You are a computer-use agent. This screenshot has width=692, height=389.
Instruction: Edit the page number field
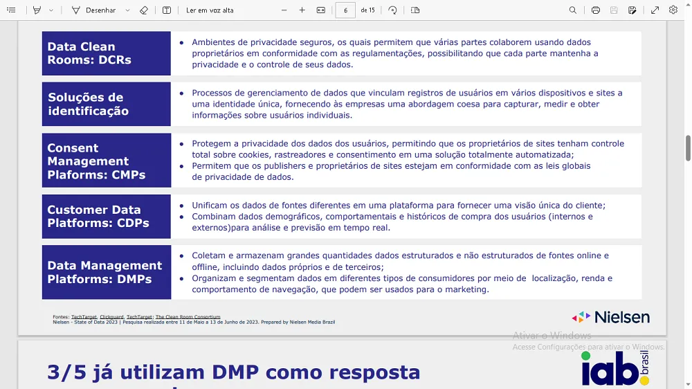(345, 10)
